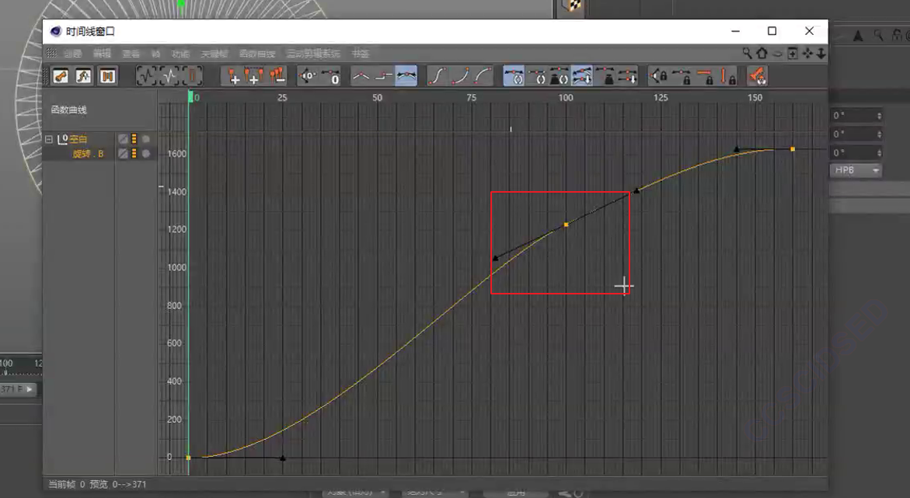Click the green playhead at frame 0
The width and height of the screenshot is (910, 498).
[x=190, y=97]
